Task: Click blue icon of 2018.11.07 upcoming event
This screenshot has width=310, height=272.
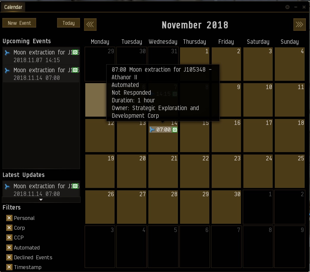Action: pos(8,53)
